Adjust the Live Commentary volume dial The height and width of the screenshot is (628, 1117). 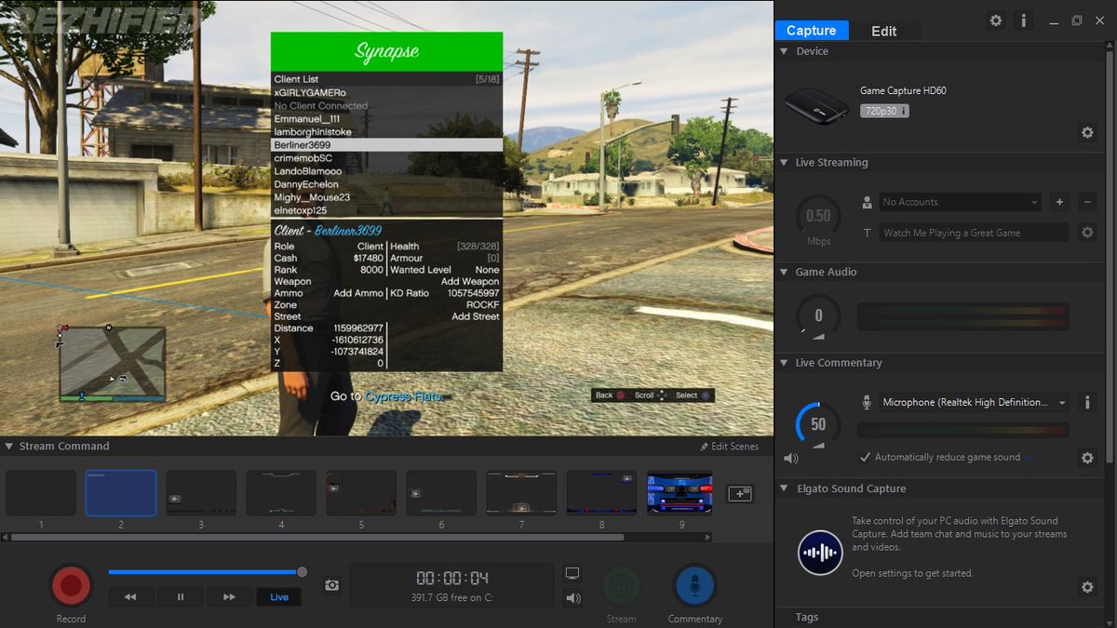818,425
